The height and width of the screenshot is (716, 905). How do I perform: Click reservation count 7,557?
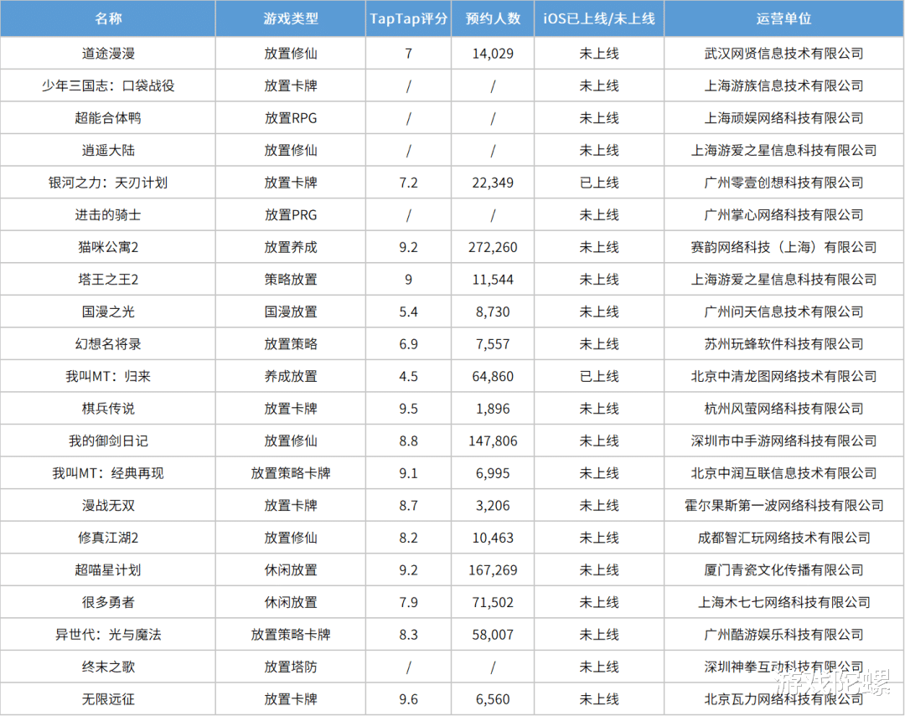493,344
